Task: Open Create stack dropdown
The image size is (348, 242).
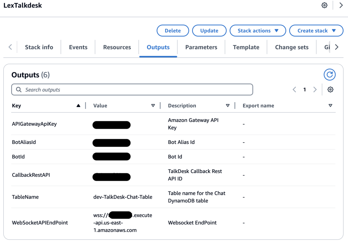Action: 316,31
